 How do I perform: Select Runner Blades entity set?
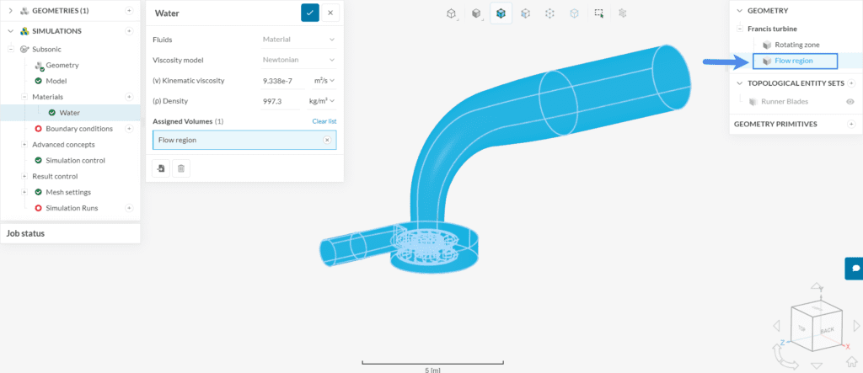785,101
